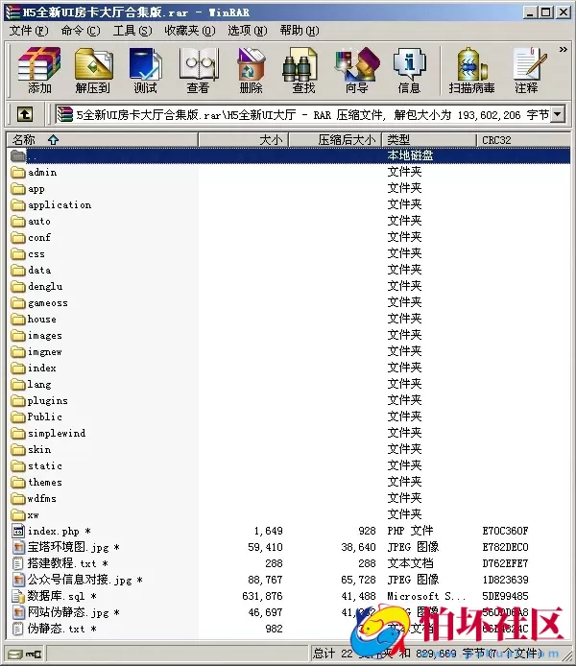Select the app folder icon

(x=18, y=189)
